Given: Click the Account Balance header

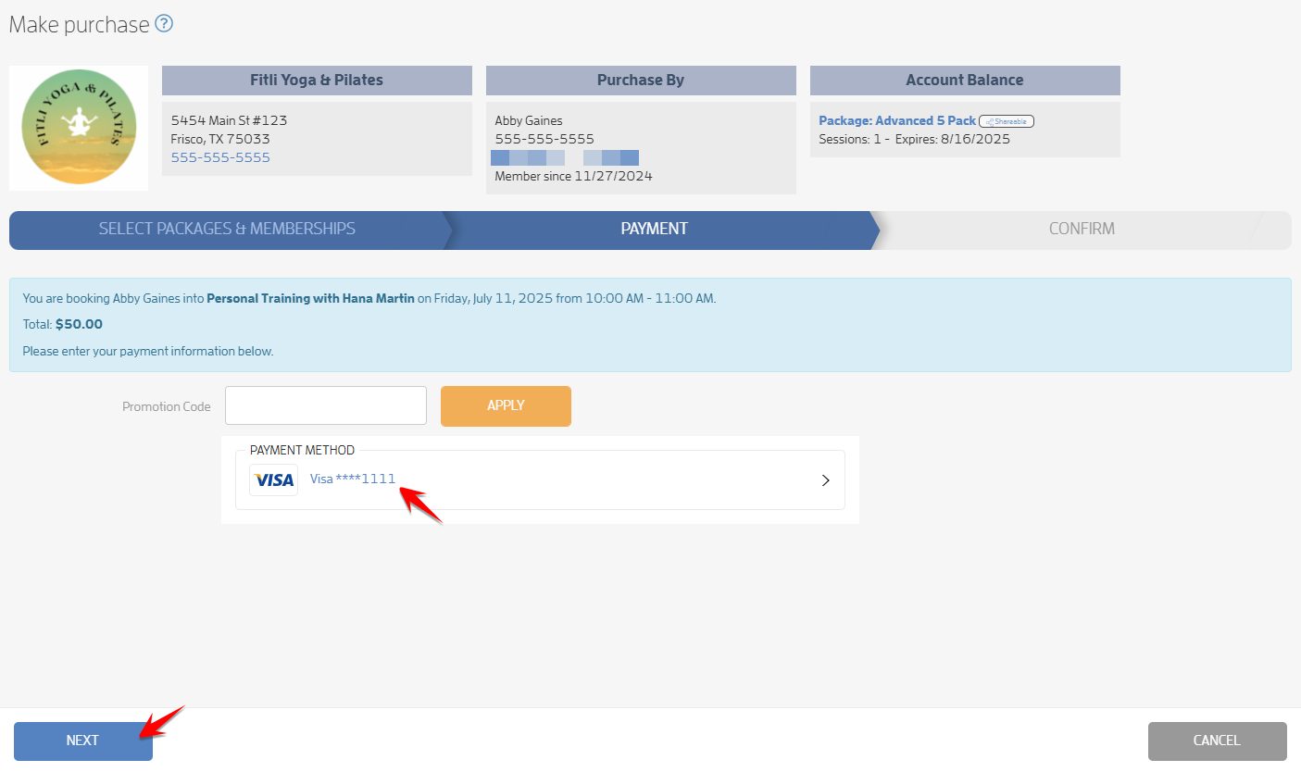Looking at the screenshot, I should 965,81.
